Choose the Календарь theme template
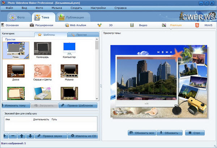 click(42, 50)
